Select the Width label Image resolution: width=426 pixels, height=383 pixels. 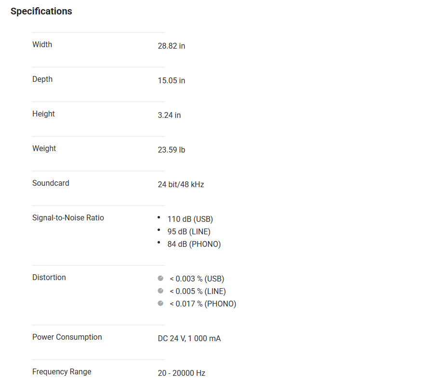(x=42, y=45)
